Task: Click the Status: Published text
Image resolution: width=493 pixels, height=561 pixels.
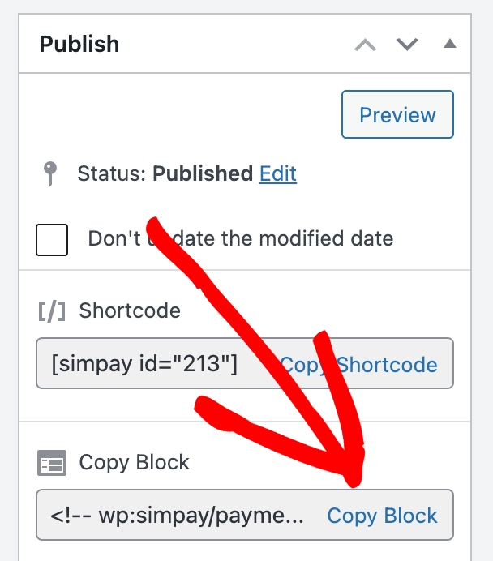Action: coord(165,173)
